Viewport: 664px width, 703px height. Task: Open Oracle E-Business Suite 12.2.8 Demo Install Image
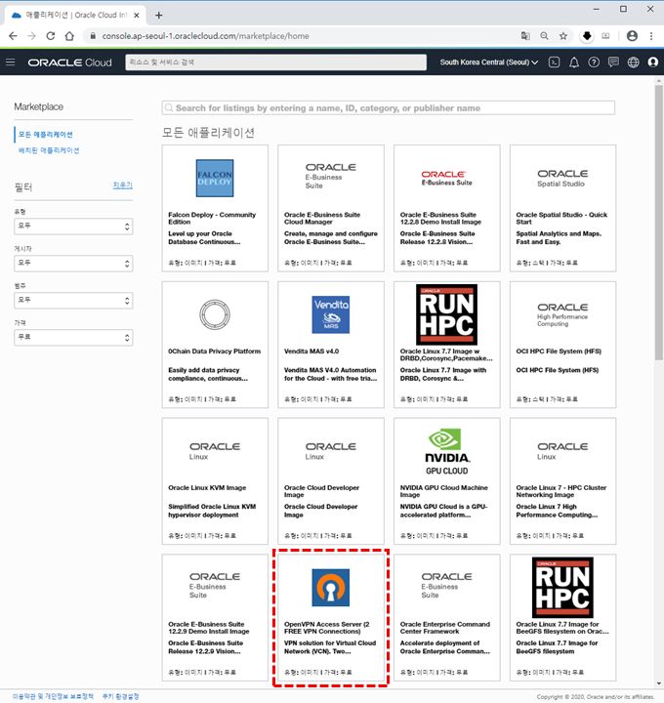[x=447, y=208]
